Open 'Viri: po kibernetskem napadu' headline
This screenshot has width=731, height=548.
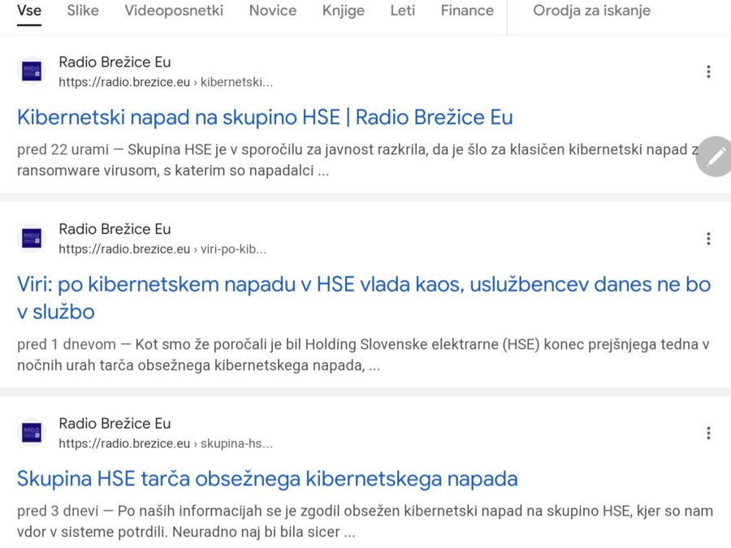coord(363,285)
